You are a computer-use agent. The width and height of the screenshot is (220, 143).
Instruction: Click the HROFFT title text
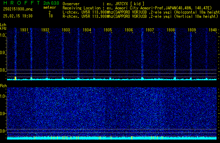pos(22,3)
